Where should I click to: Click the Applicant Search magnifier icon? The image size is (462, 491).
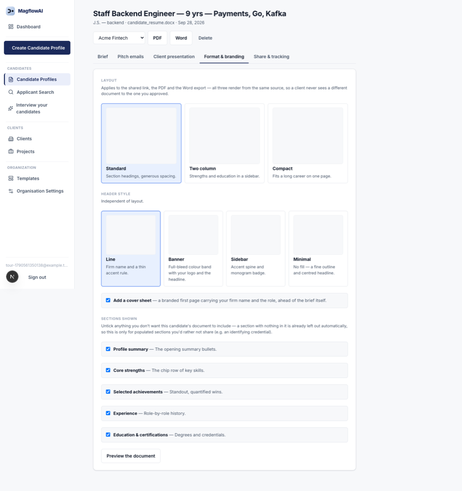(x=11, y=92)
